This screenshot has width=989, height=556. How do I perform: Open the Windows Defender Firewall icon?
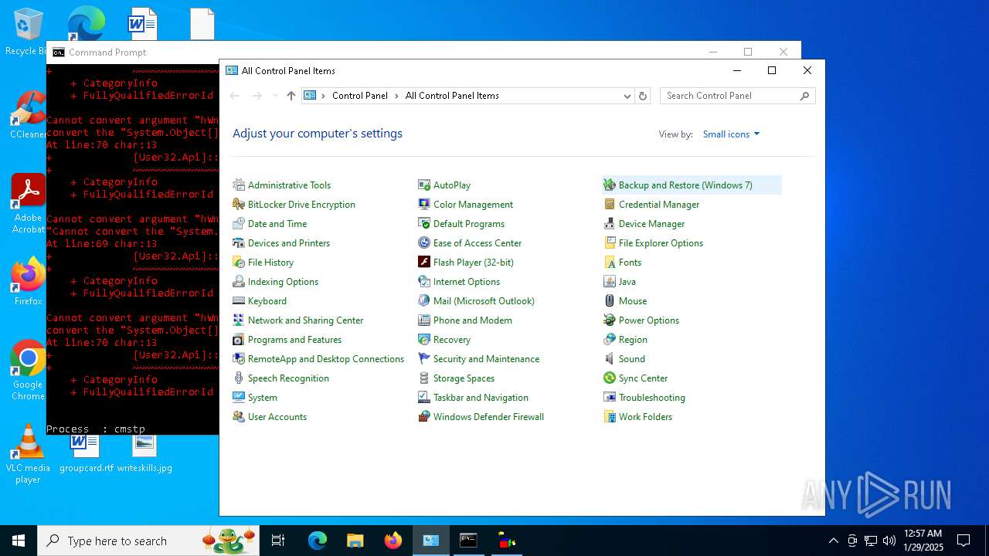(424, 417)
